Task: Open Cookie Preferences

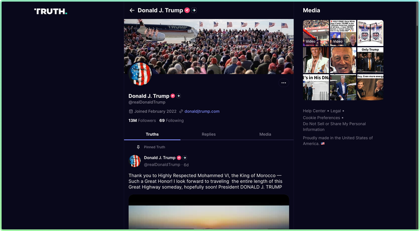Action: click(x=322, y=118)
